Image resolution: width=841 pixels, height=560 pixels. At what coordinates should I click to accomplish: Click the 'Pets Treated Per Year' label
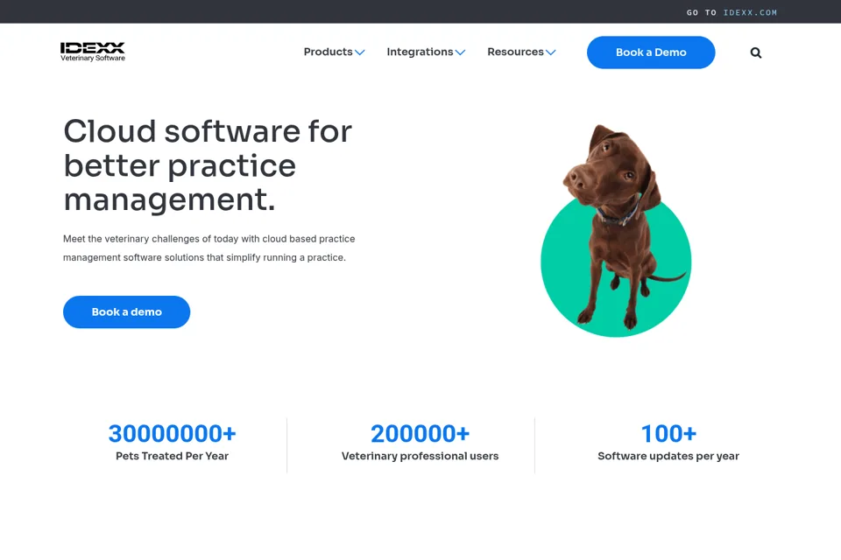tap(173, 456)
